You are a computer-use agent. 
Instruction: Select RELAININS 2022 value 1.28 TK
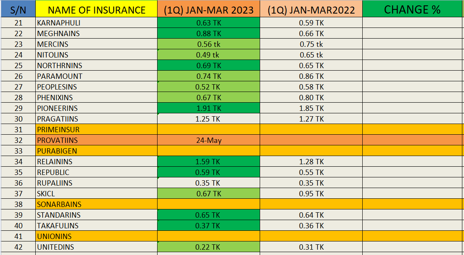click(311, 162)
